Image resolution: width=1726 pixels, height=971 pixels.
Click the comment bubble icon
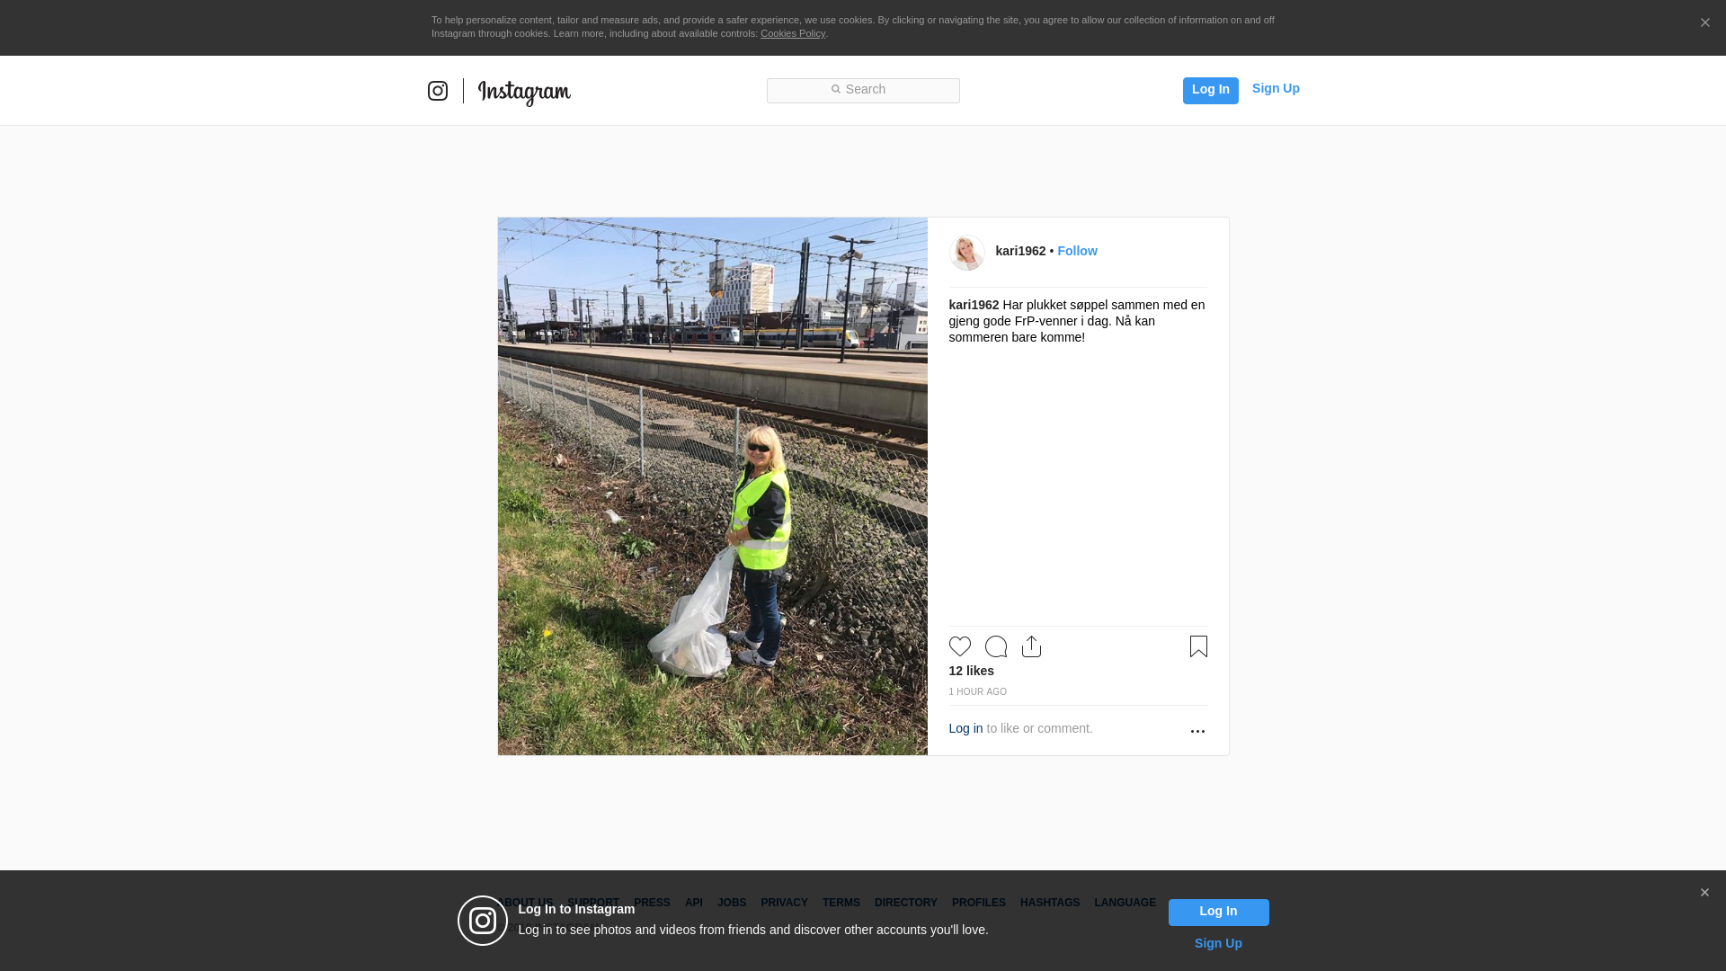995,646
